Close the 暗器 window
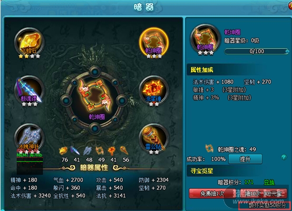 pyautogui.click(x=290, y=6)
